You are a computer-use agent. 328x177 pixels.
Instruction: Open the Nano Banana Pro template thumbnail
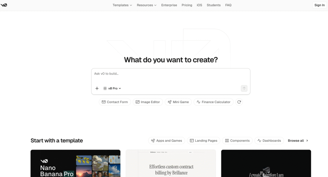click(x=75, y=163)
